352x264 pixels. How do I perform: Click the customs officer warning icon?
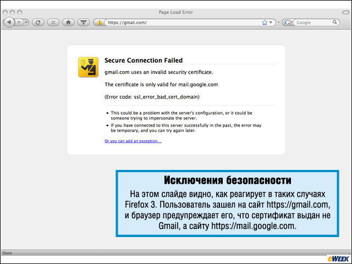(x=88, y=67)
